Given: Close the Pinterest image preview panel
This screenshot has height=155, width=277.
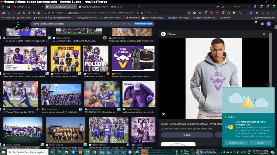Looking at the screenshot, I should coord(264,34).
